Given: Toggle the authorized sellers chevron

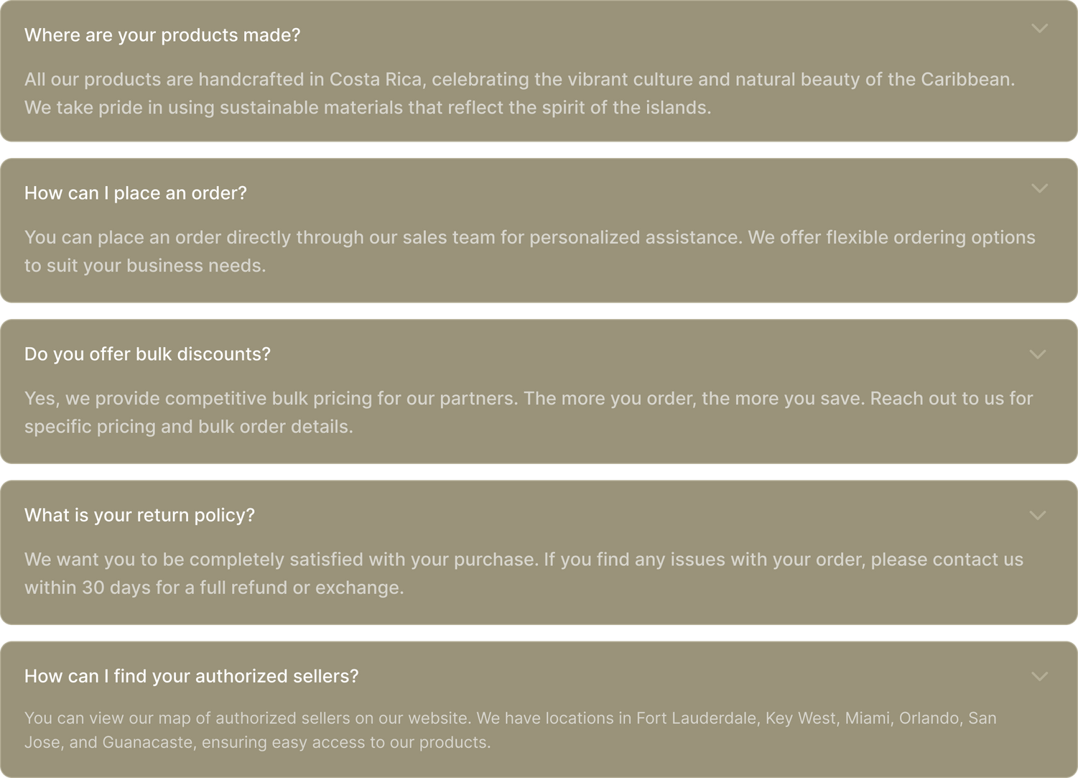Looking at the screenshot, I should (1039, 676).
